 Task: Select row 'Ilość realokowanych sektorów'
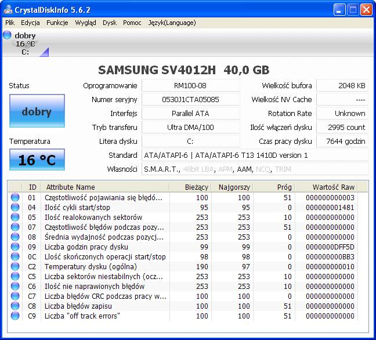click(183, 217)
